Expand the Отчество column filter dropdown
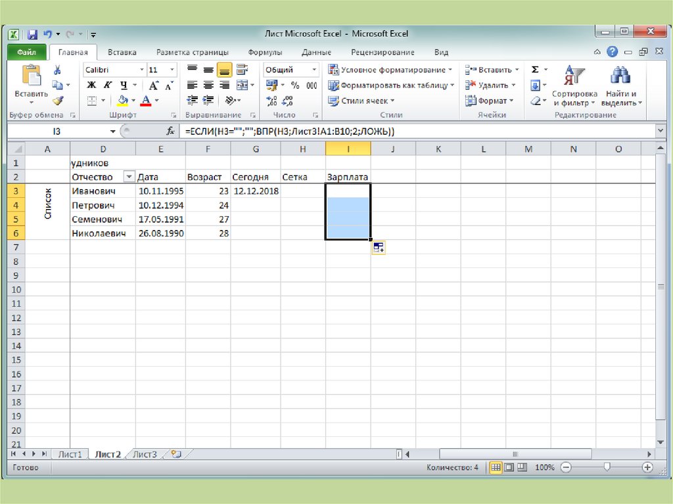This screenshot has width=673, height=504. [x=128, y=177]
